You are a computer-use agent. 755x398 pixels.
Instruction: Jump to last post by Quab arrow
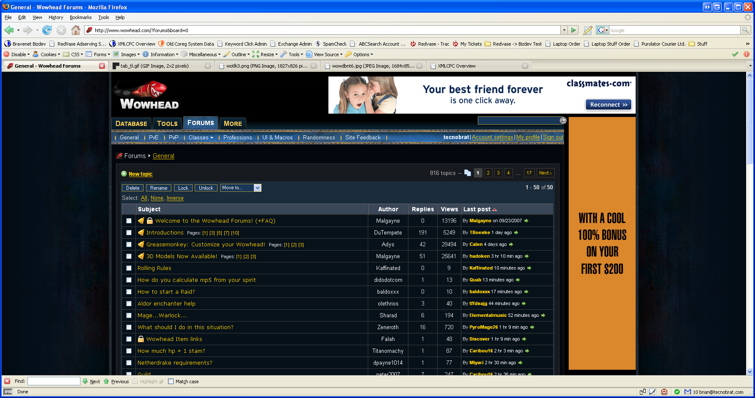(518, 280)
